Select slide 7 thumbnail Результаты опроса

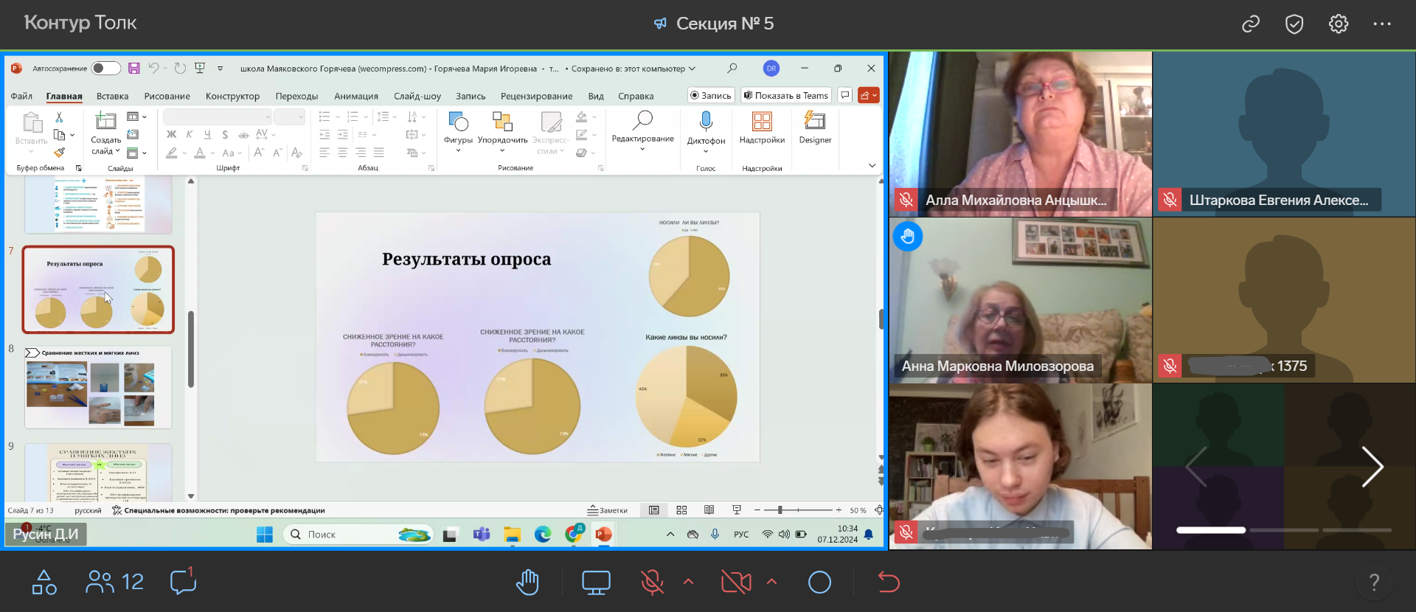[98, 290]
